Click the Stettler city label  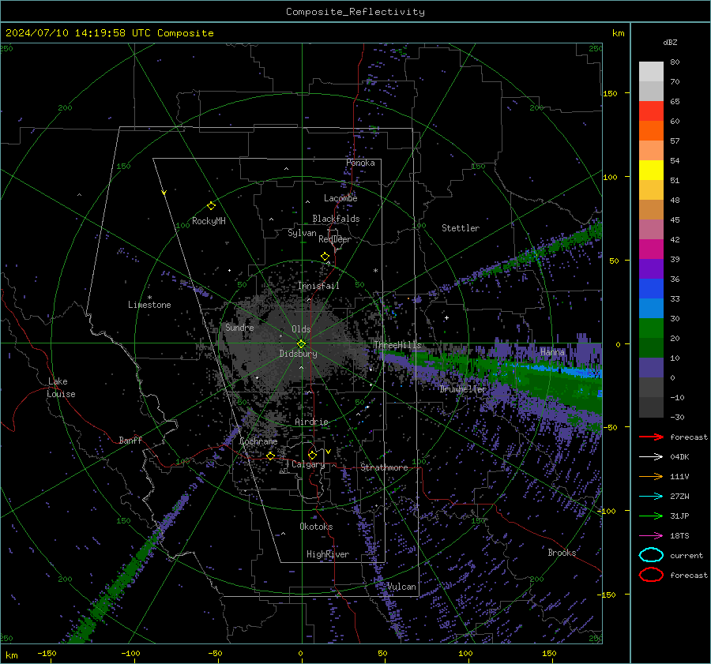click(x=461, y=228)
